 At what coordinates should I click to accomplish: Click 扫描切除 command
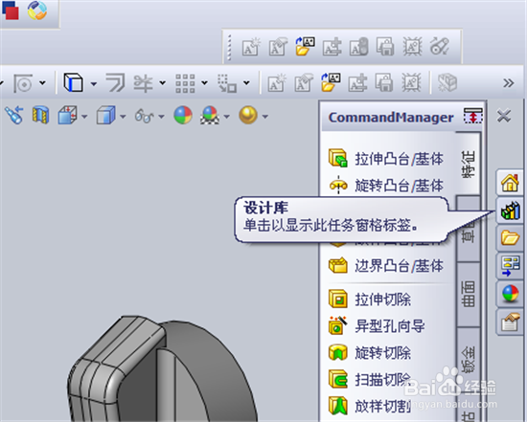click(370, 379)
